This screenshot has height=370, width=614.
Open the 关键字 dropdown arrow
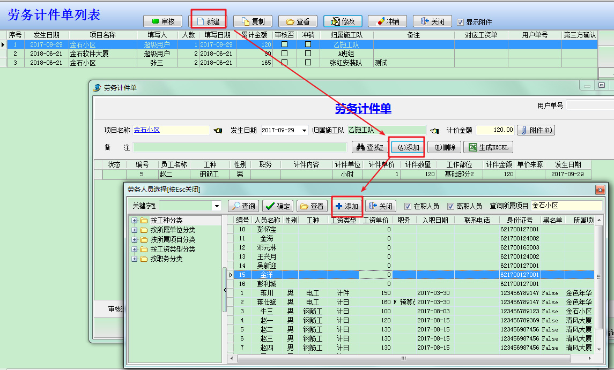coord(217,206)
